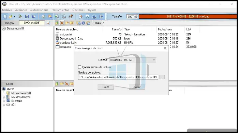Click the Open CD/DVD toolbar icon

click(x=20, y=16)
